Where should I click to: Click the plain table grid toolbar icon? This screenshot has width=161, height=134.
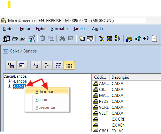pos(70,38)
